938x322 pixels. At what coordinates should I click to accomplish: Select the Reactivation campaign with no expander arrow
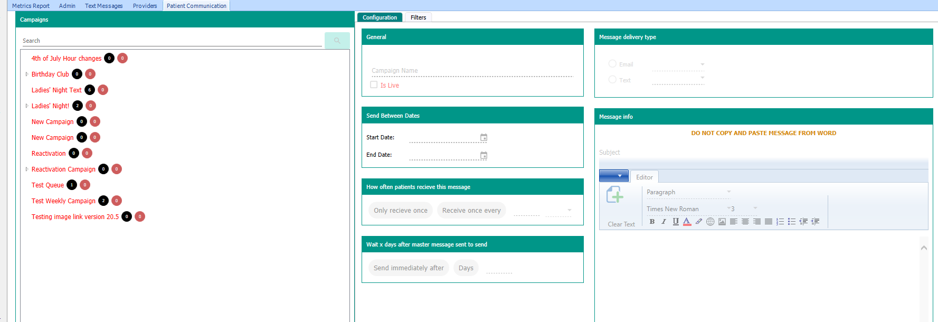tap(49, 154)
